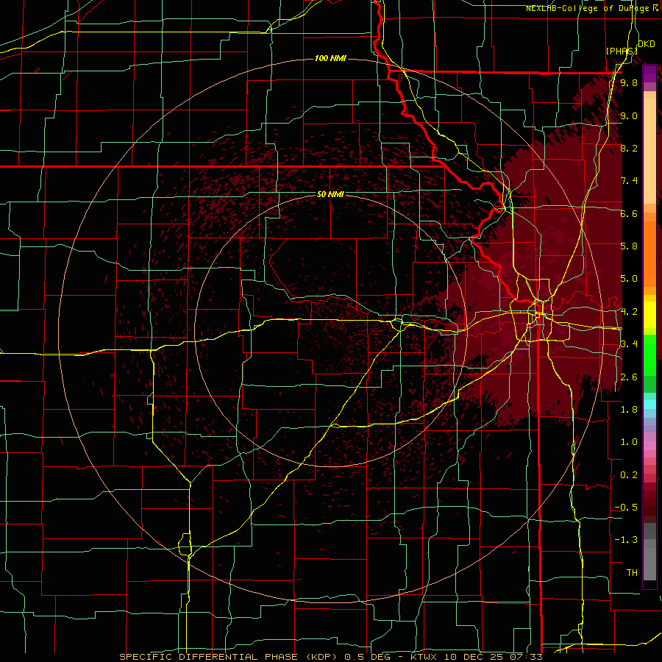This screenshot has height=662, width=662.
Task: Click the 1.8 value on the scale
Action: coord(629,410)
